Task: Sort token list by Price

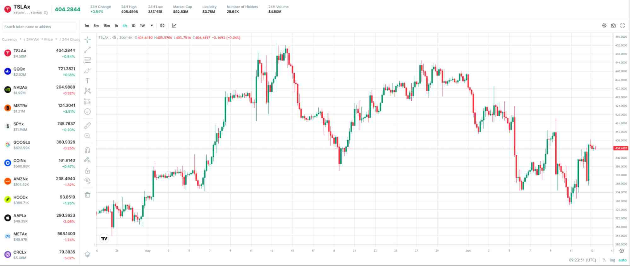Action: (x=50, y=39)
